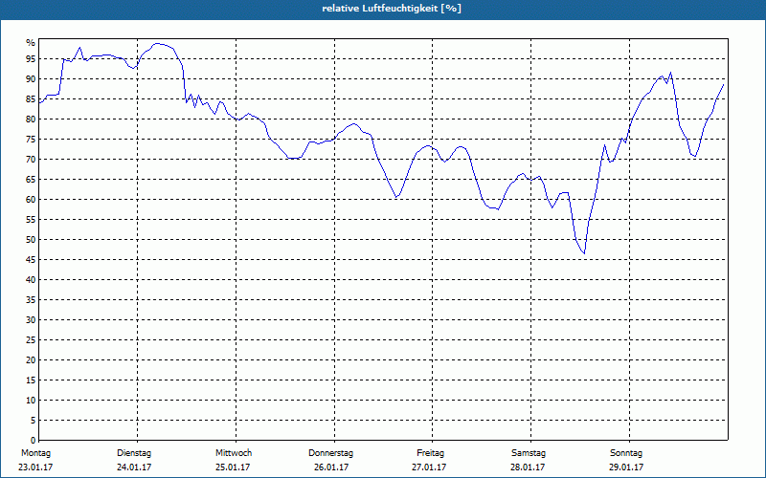Screen dimensions: 766x478
Task: Click the y-axis value 30
Action: click(x=31, y=320)
